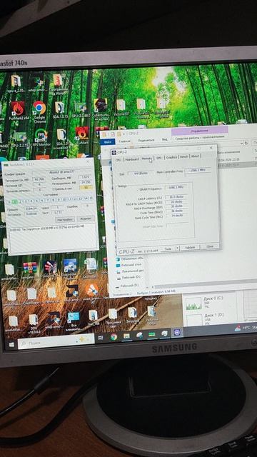Open File Explorer from the taskbar
This screenshot has width=257, height=457.
(126, 336)
